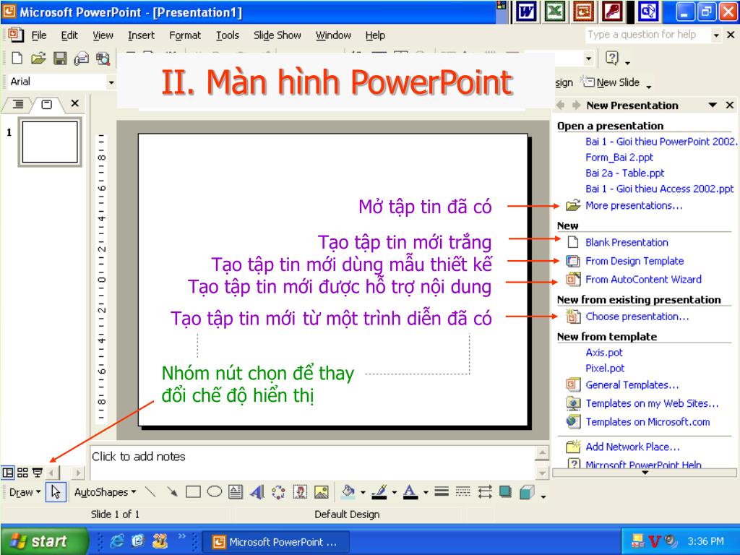This screenshot has height=555, width=740.
Task: Choose the Text Box tool
Action: tap(236, 492)
